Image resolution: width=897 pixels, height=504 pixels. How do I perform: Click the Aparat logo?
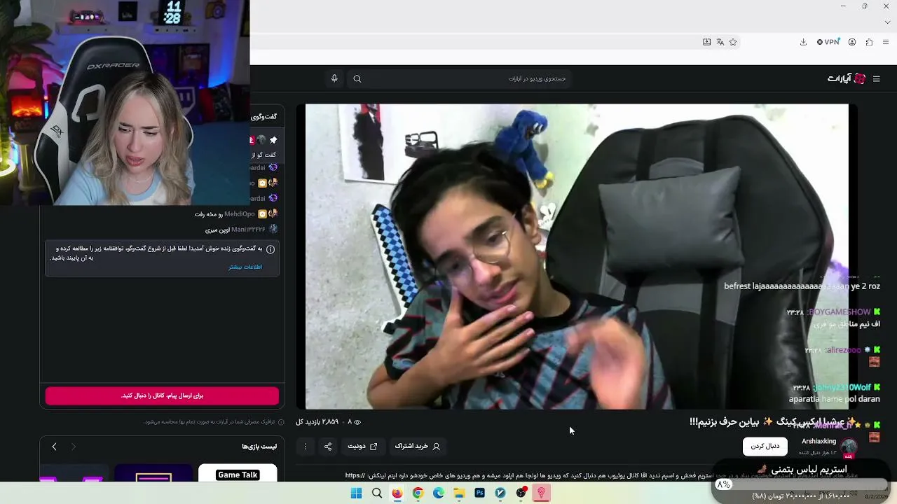pyautogui.click(x=847, y=79)
